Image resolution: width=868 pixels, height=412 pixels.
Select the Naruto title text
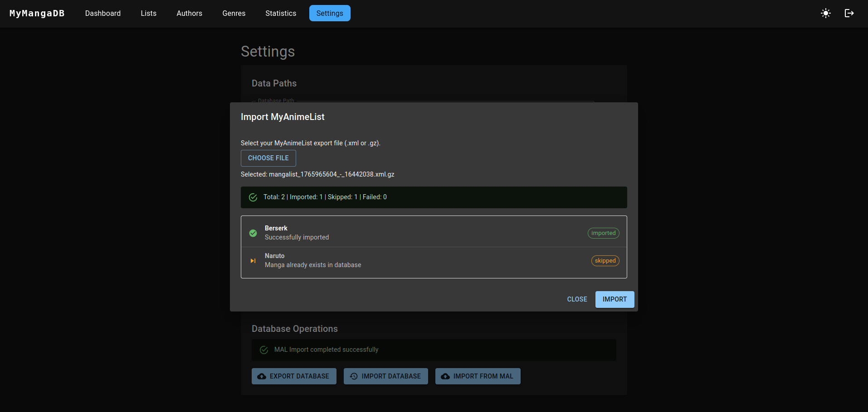tap(275, 256)
